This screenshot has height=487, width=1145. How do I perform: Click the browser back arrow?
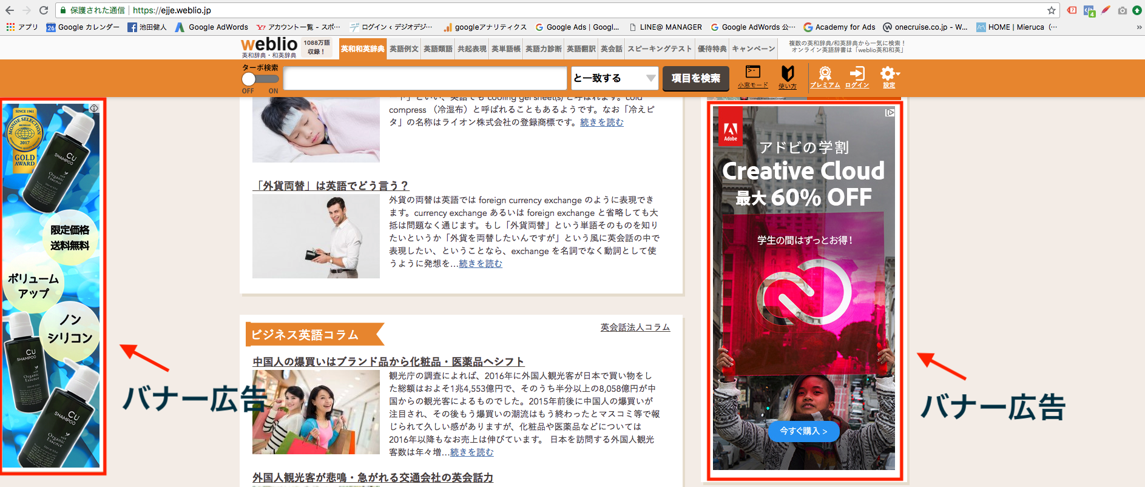tap(10, 10)
